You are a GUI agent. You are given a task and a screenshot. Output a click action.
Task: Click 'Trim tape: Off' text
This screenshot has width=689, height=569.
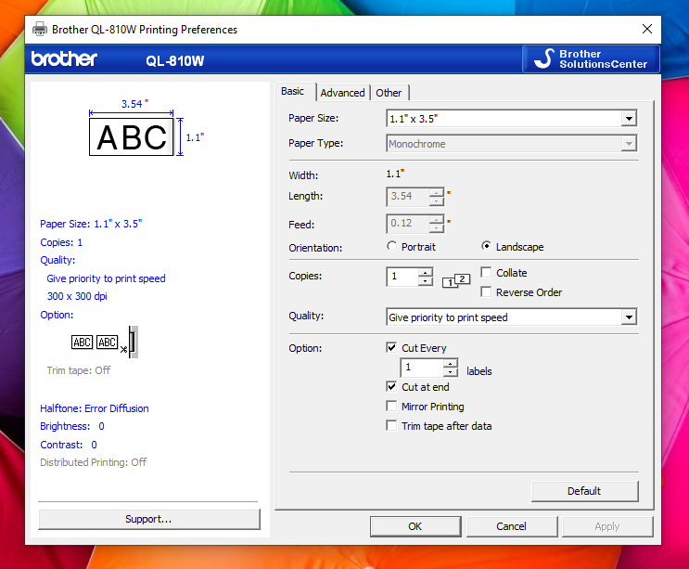(79, 370)
